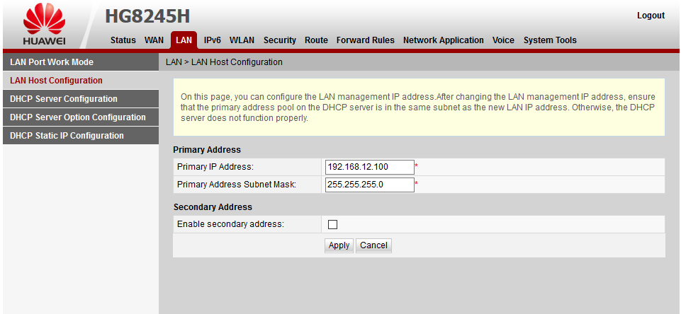
Task: Enable the secondary address checkbox
Action: click(x=332, y=224)
